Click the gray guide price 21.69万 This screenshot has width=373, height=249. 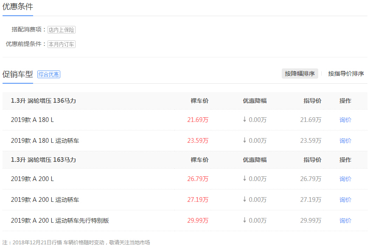pos(311,120)
